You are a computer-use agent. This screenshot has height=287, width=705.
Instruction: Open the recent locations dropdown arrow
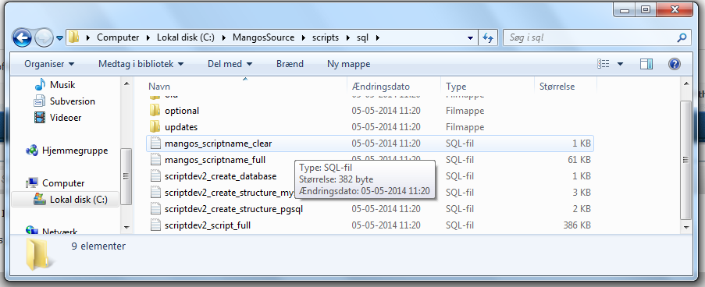tap(59, 38)
